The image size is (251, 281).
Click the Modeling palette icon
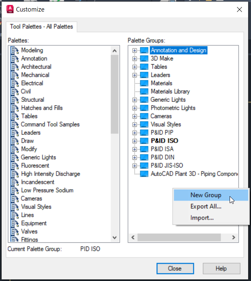coord(15,50)
